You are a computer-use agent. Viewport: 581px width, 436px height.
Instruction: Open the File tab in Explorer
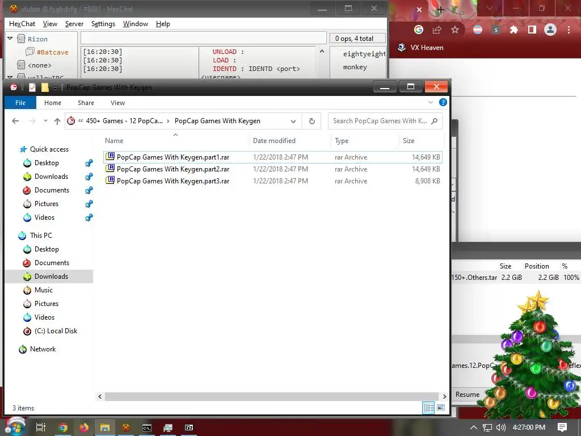click(20, 103)
